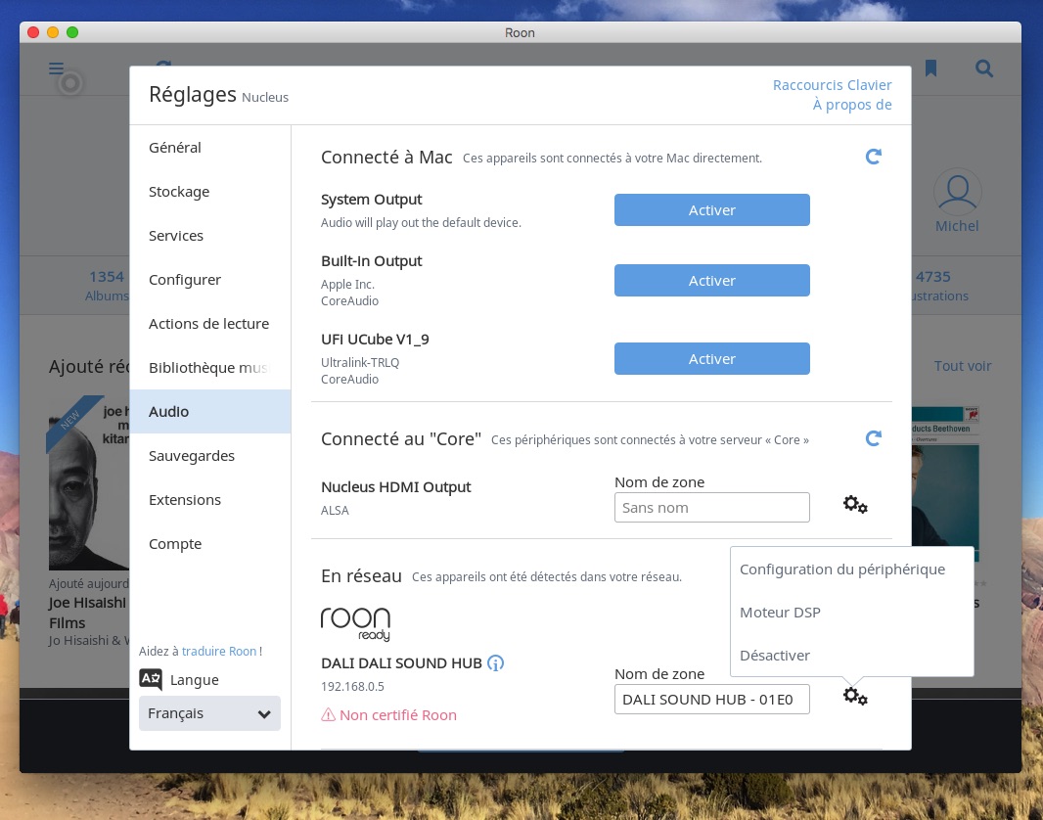Click the Langue translate icon
Viewport: 1043px width, 820px height.
coord(151,679)
